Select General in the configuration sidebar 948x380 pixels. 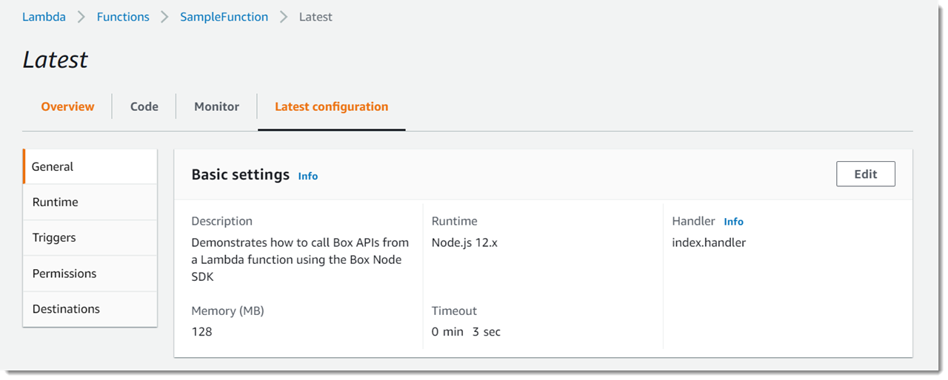90,166
